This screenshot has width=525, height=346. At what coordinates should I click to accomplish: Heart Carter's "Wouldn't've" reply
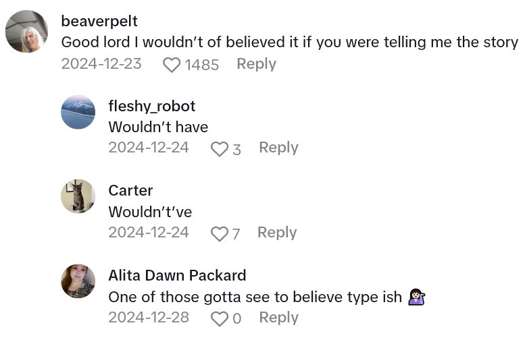(219, 233)
